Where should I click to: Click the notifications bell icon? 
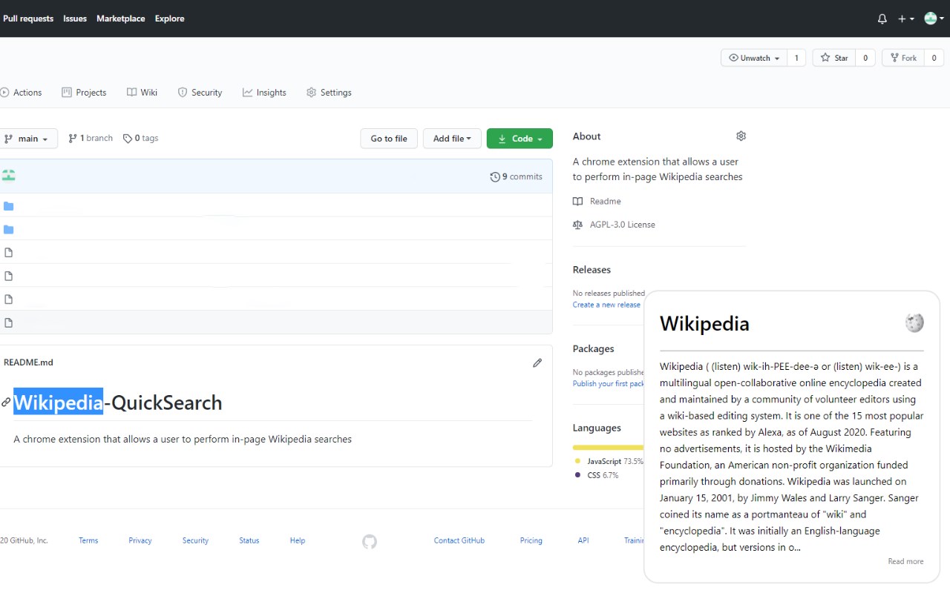coord(882,19)
